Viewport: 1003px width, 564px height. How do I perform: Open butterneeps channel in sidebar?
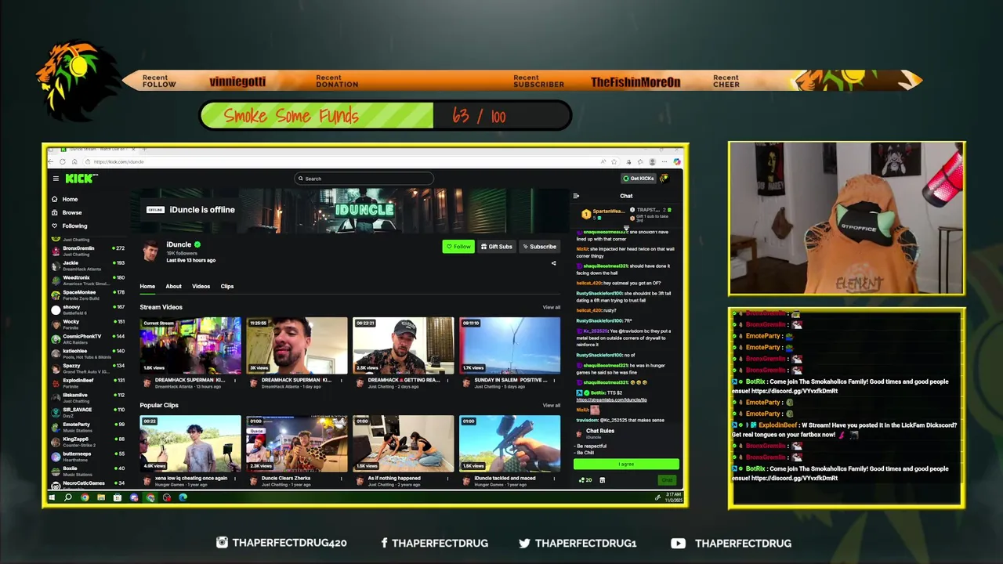(x=88, y=457)
